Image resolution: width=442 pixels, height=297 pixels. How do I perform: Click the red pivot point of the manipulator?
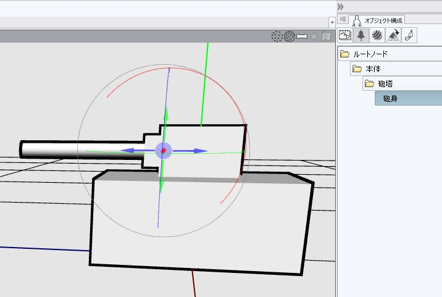[x=164, y=150]
